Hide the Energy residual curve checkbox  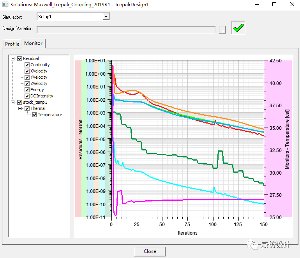pyautogui.click(x=27, y=90)
